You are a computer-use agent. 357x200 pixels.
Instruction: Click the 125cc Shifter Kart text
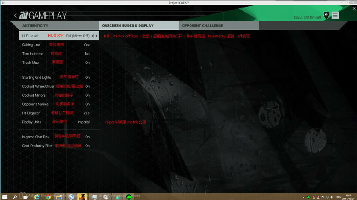pyautogui.click(x=307, y=17)
